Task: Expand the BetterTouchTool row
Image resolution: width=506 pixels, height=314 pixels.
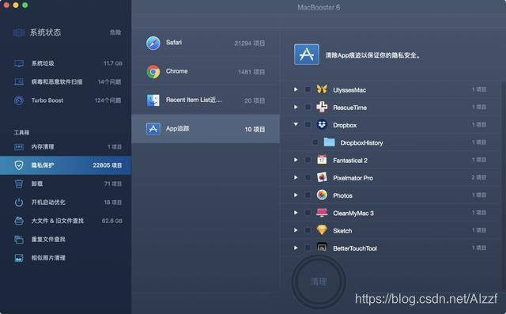Action: click(296, 248)
